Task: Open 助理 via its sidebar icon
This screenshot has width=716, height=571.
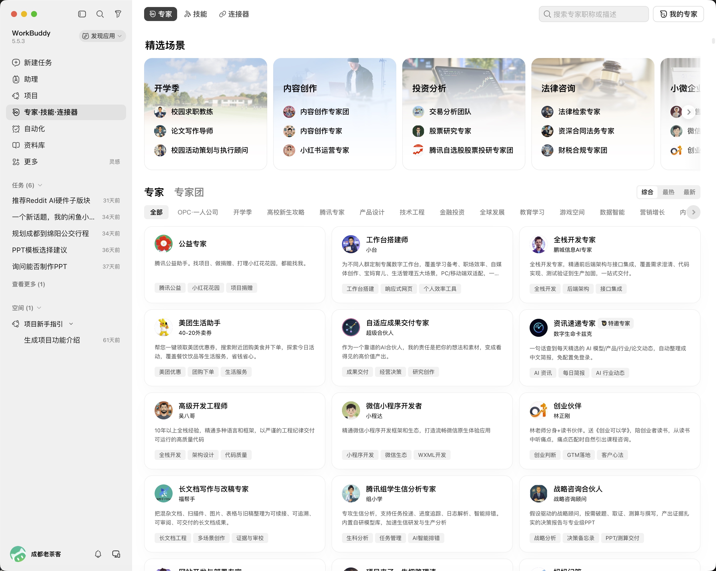Action: (x=16, y=79)
